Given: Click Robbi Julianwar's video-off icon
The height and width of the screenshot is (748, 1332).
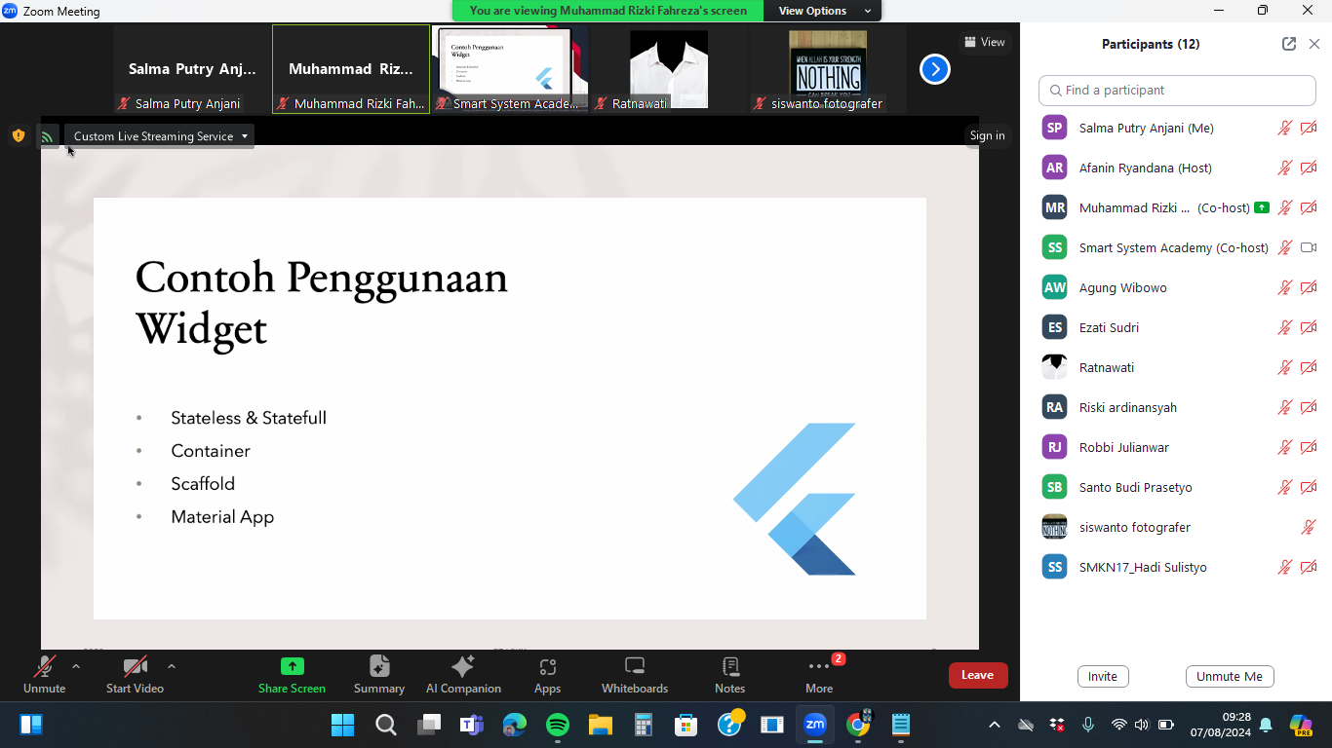Looking at the screenshot, I should point(1309,447).
